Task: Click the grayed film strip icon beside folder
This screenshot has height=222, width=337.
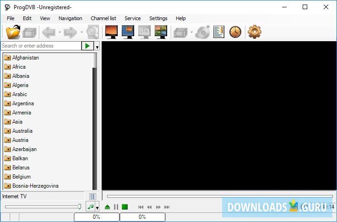Action: tap(30, 32)
